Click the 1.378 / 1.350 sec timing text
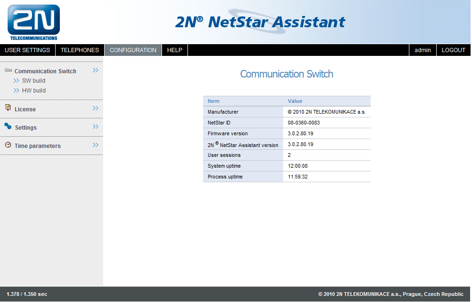 27,294
